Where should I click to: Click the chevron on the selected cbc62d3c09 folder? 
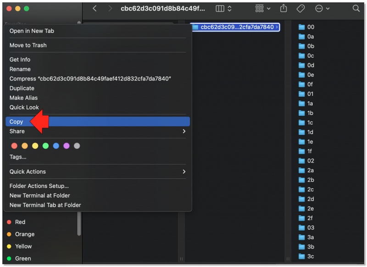pyautogui.click(x=276, y=27)
